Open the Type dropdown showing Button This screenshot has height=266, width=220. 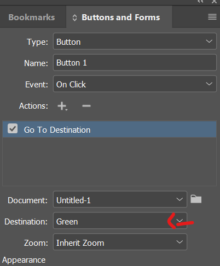click(135, 42)
